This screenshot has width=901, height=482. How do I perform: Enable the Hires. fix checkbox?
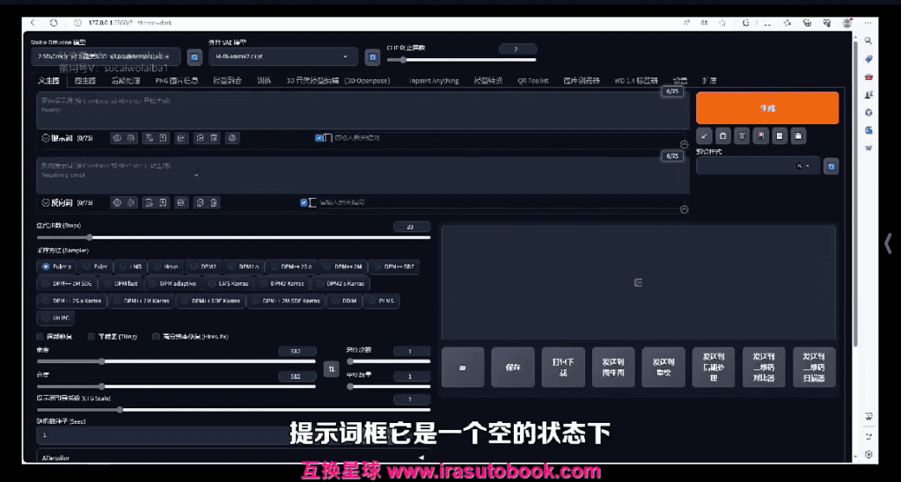(x=156, y=337)
